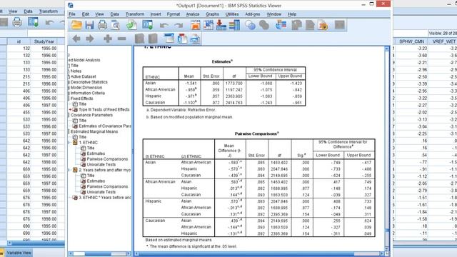Open the Insert menu
The image size is (457, 257).
tap(156, 14)
